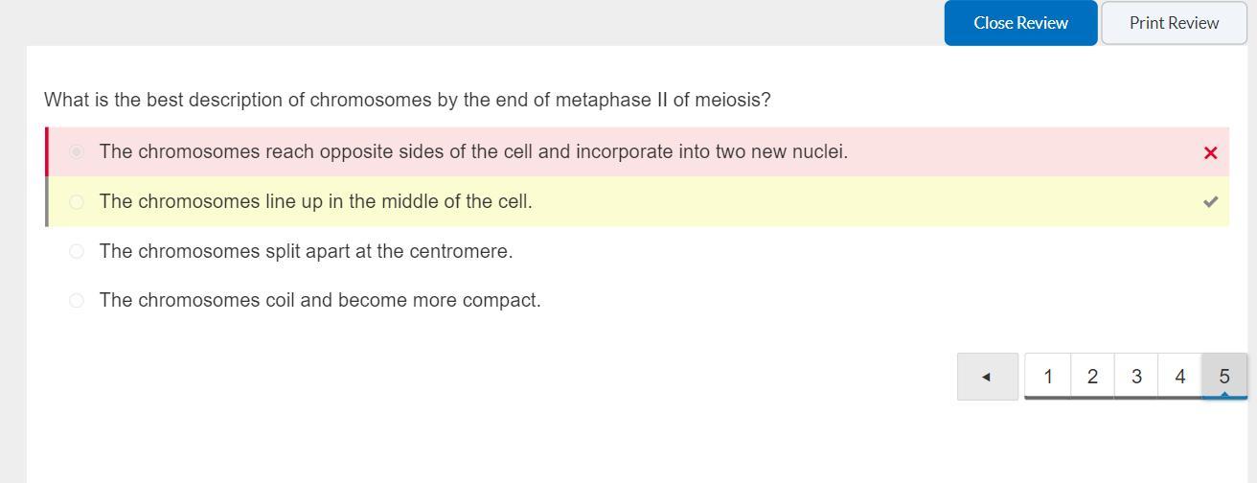Select radio for 'line up in middle' answer
Image resolution: width=1257 pixels, height=483 pixels.
coord(77,201)
